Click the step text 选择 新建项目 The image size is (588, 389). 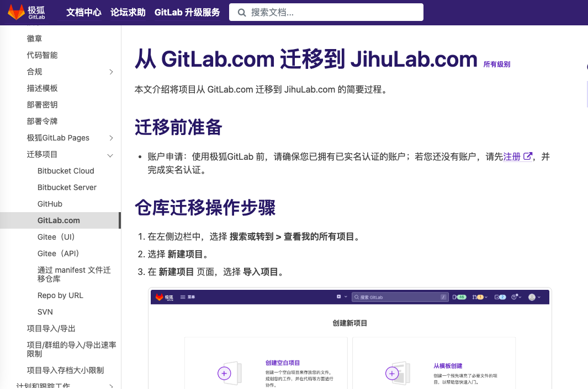(x=178, y=254)
